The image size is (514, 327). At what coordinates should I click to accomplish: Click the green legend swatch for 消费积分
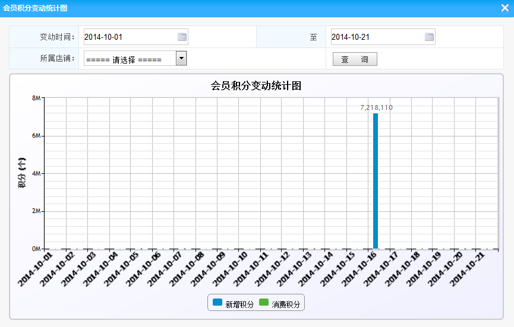click(264, 303)
